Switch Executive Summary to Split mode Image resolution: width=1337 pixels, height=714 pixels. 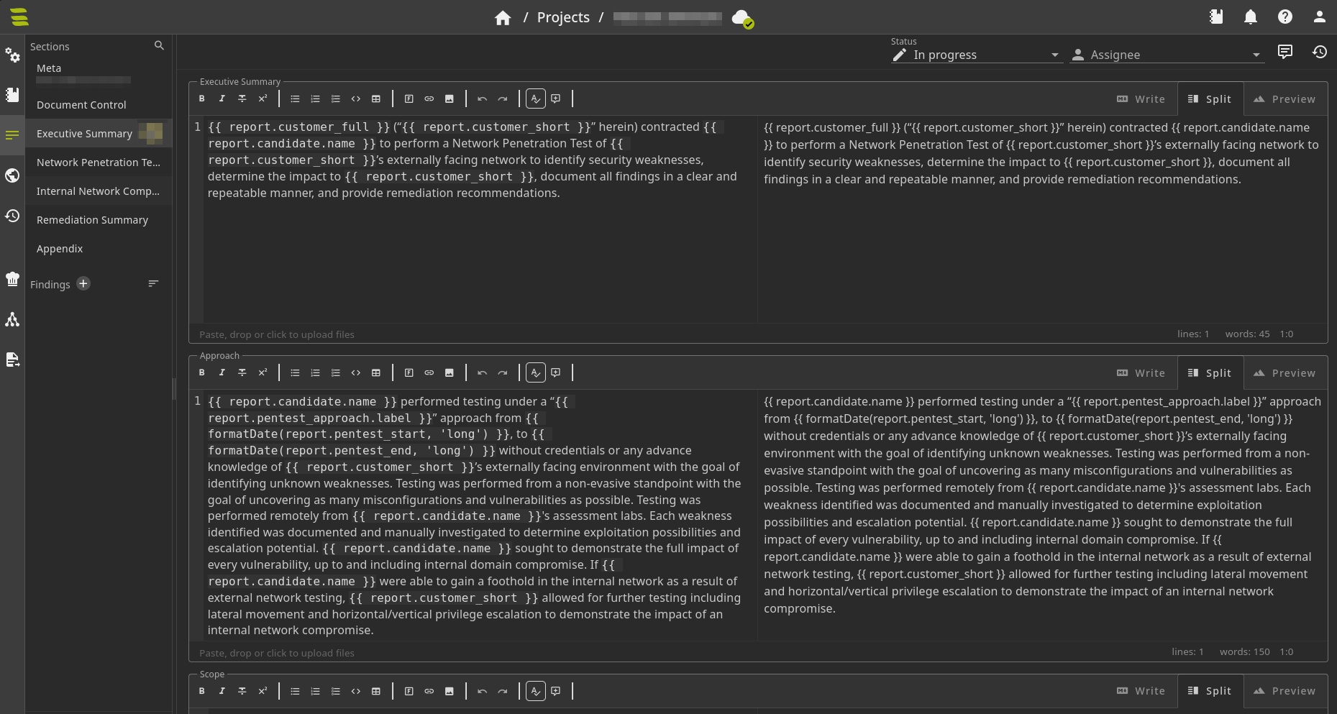1210,99
